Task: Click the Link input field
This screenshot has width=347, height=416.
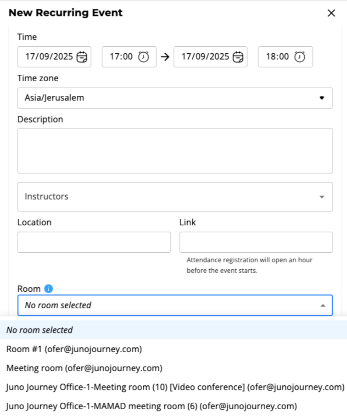Action: pos(256,242)
